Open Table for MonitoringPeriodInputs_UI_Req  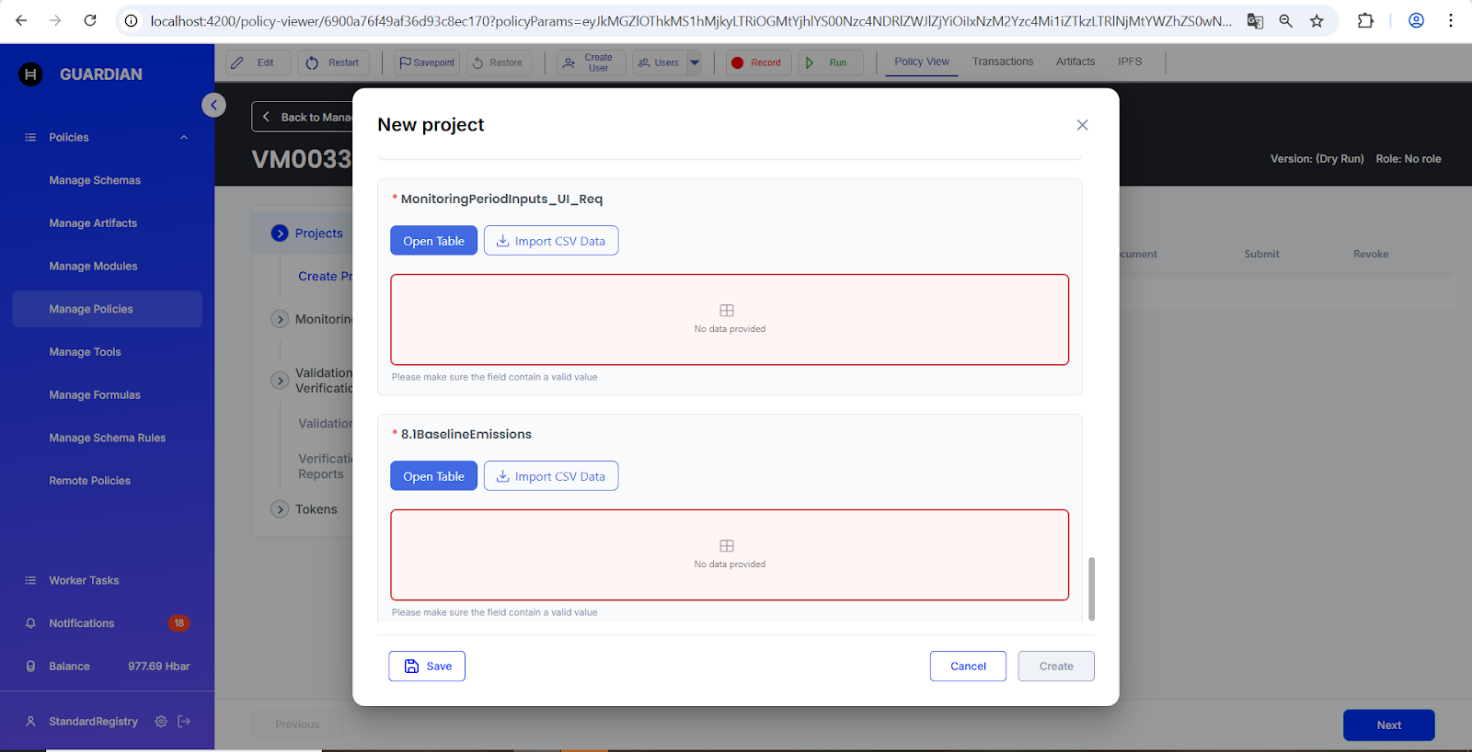pos(433,241)
